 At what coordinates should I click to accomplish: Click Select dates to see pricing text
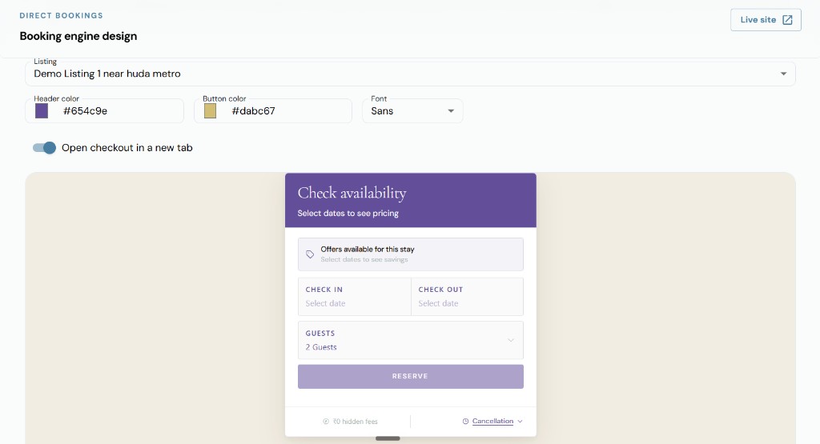[x=348, y=213]
